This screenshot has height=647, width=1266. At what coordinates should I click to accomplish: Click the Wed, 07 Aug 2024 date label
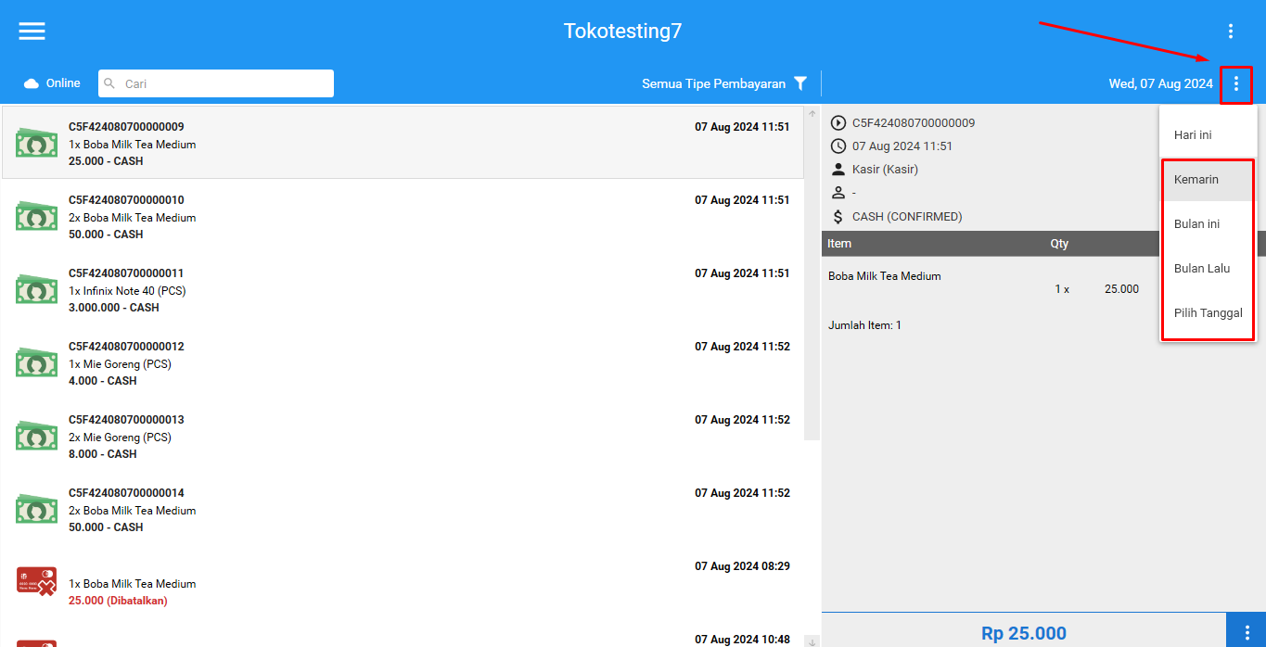(x=1160, y=83)
